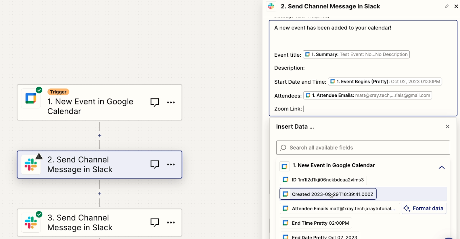The height and width of the screenshot is (239, 460).
Task: Select the New Event in Google Calendar step
Action: tap(99, 102)
